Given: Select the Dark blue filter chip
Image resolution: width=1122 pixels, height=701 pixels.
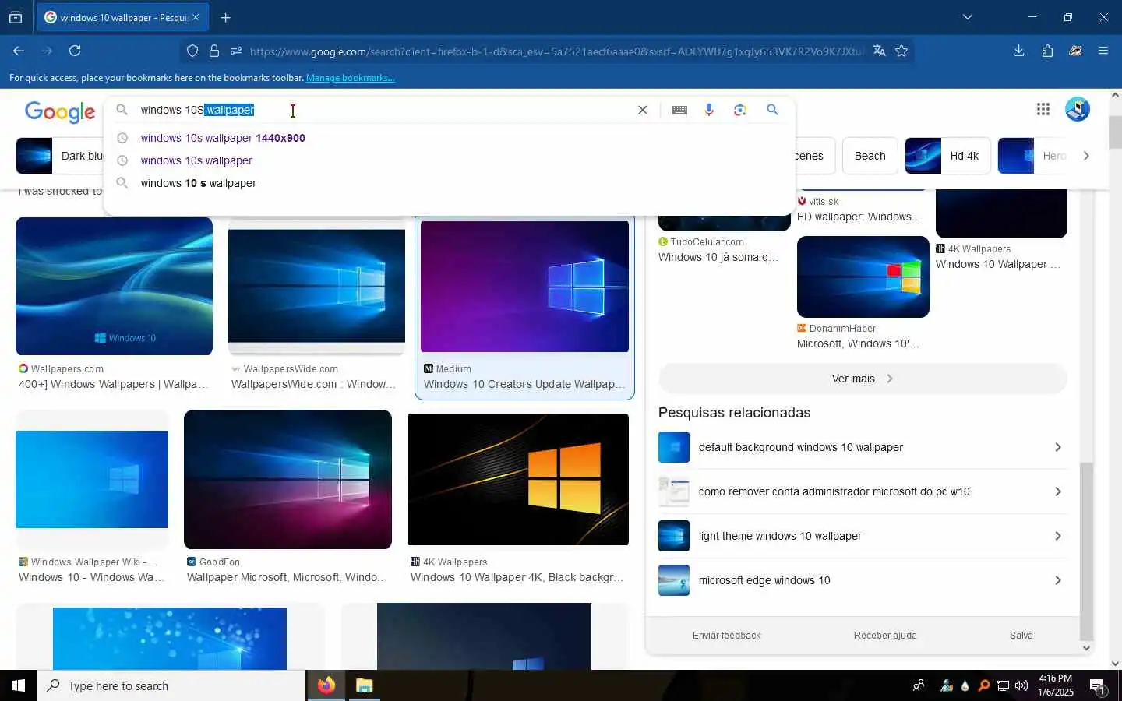Looking at the screenshot, I should point(60,156).
